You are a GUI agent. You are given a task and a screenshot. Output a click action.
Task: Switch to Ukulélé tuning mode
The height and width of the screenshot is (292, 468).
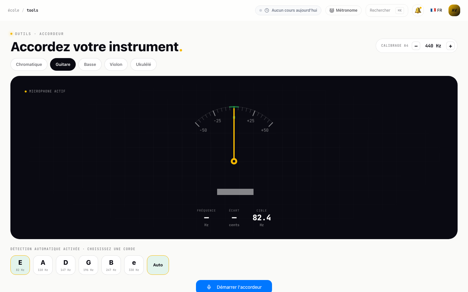click(143, 64)
